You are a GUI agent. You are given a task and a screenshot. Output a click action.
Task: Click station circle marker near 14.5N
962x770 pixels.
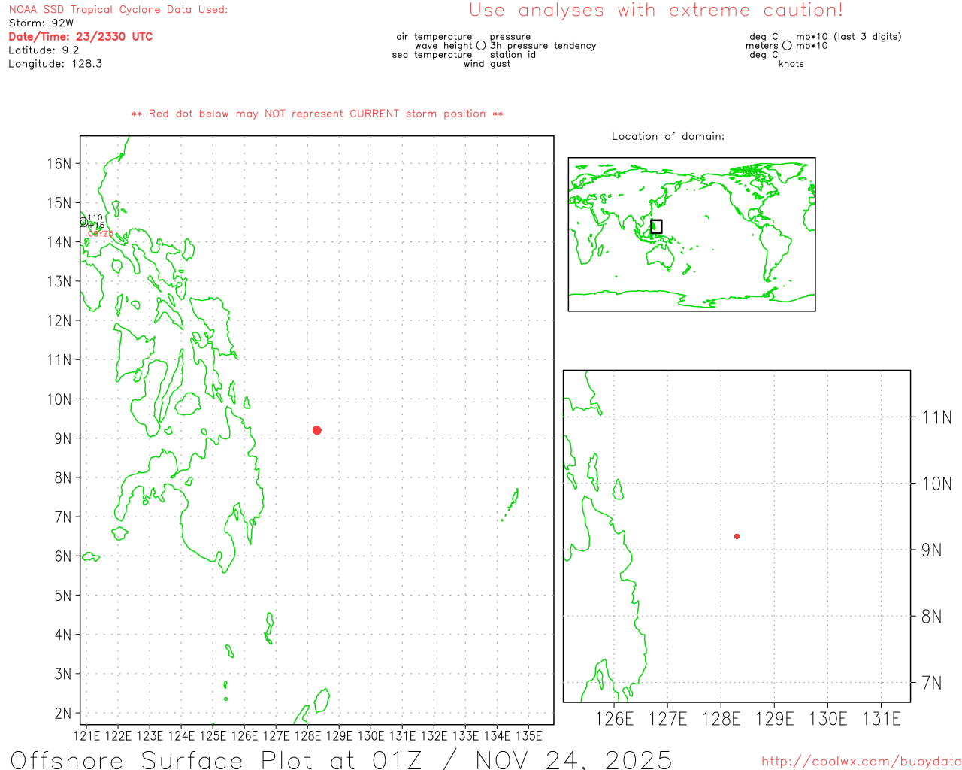pyautogui.click(x=83, y=223)
